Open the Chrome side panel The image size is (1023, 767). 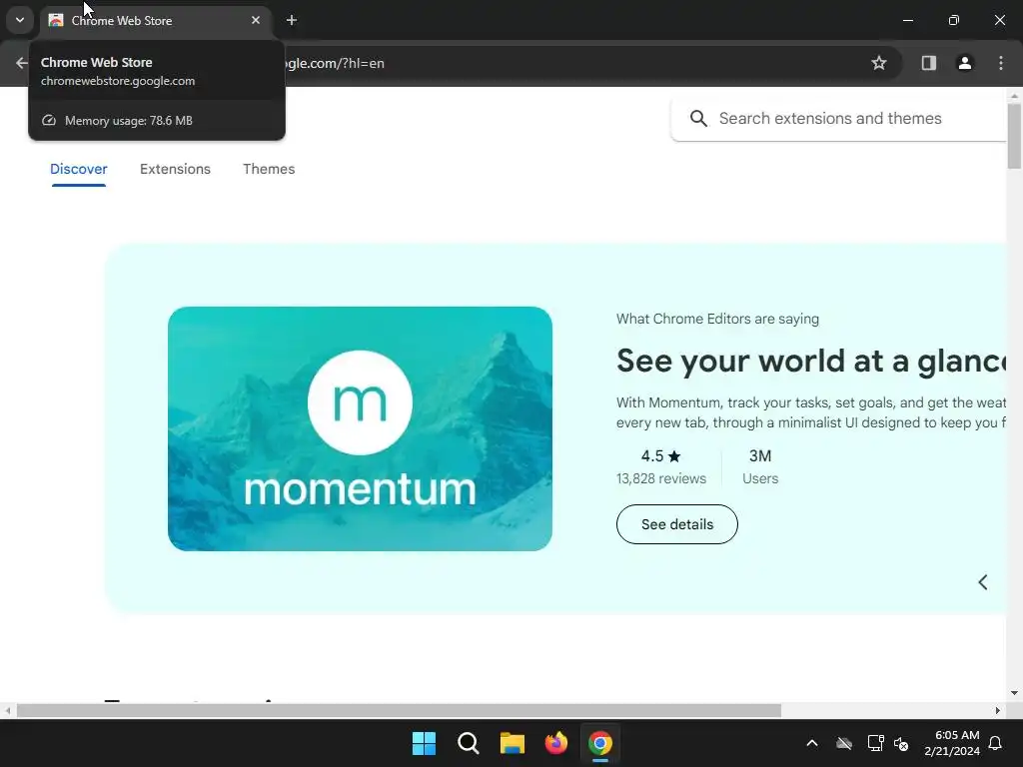point(928,63)
